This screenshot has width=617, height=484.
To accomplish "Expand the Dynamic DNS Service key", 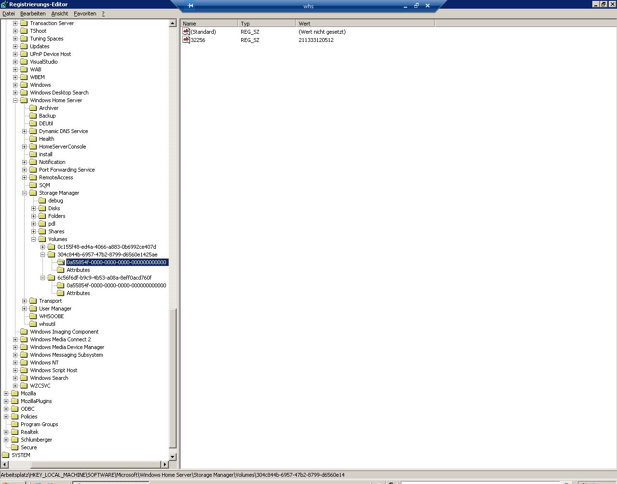I will 24,131.
